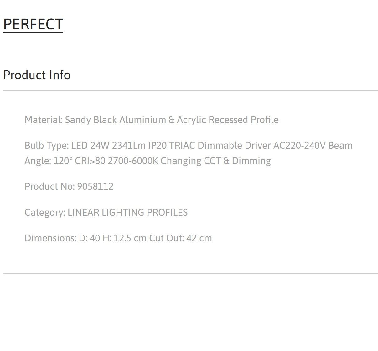378x351 pixels.
Task: Select the Product No label
Action: point(49,187)
